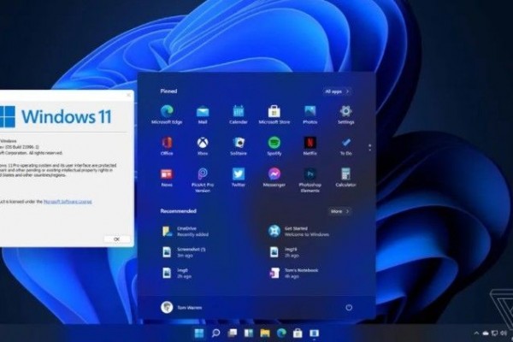
Task: Launch Messenger
Action: (274, 177)
